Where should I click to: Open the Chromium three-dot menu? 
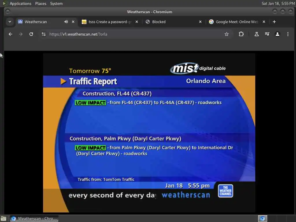pos(288,34)
